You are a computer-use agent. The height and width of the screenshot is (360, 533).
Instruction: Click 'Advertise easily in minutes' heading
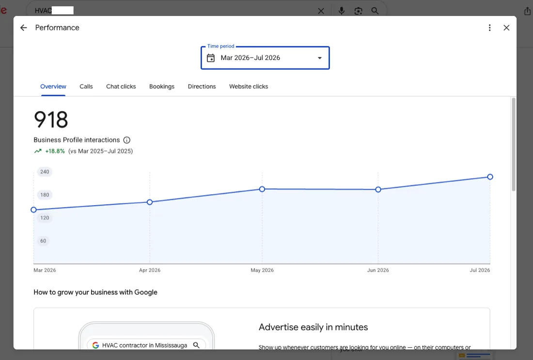[313, 327]
